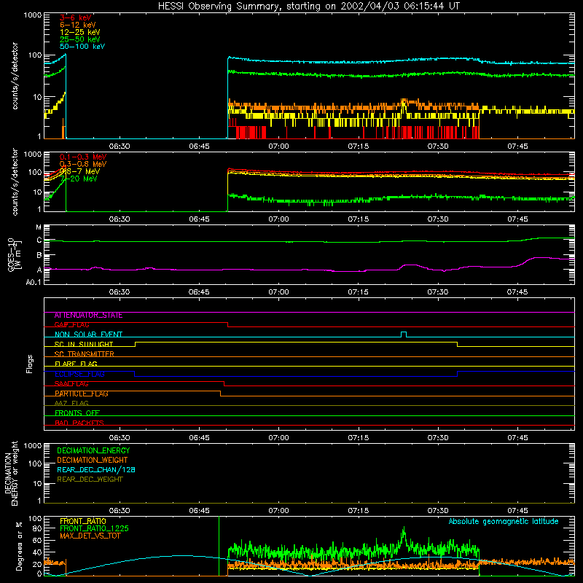This screenshot has width=583, height=583.
Task: Click the 'Degrees or %' axis label
Action: (19, 546)
